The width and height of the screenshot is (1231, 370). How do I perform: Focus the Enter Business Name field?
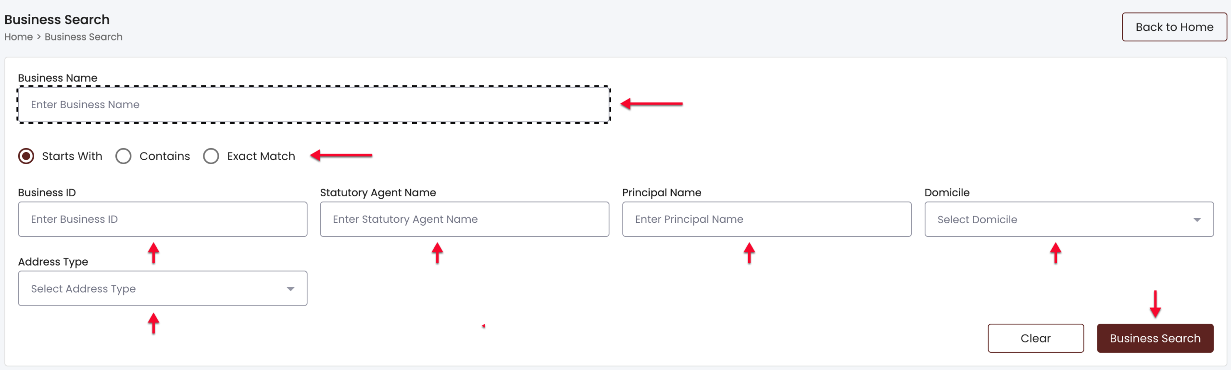coord(314,105)
